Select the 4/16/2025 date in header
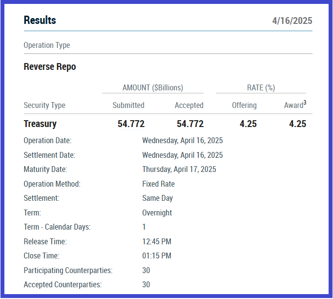This screenshot has width=333, height=299. point(292,21)
